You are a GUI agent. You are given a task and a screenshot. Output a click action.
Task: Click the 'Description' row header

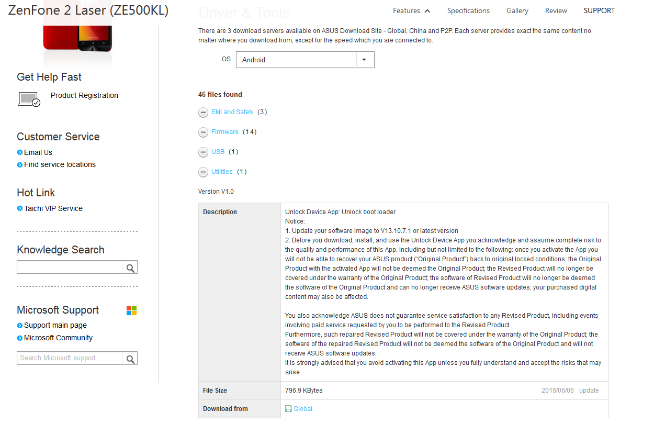(x=220, y=212)
